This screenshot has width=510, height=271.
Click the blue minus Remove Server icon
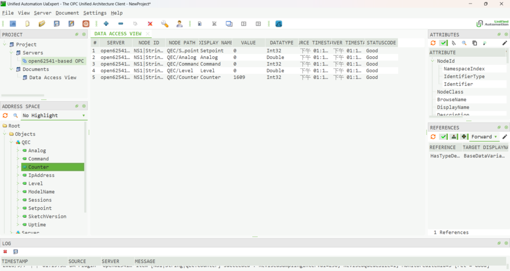tap(121, 24)
